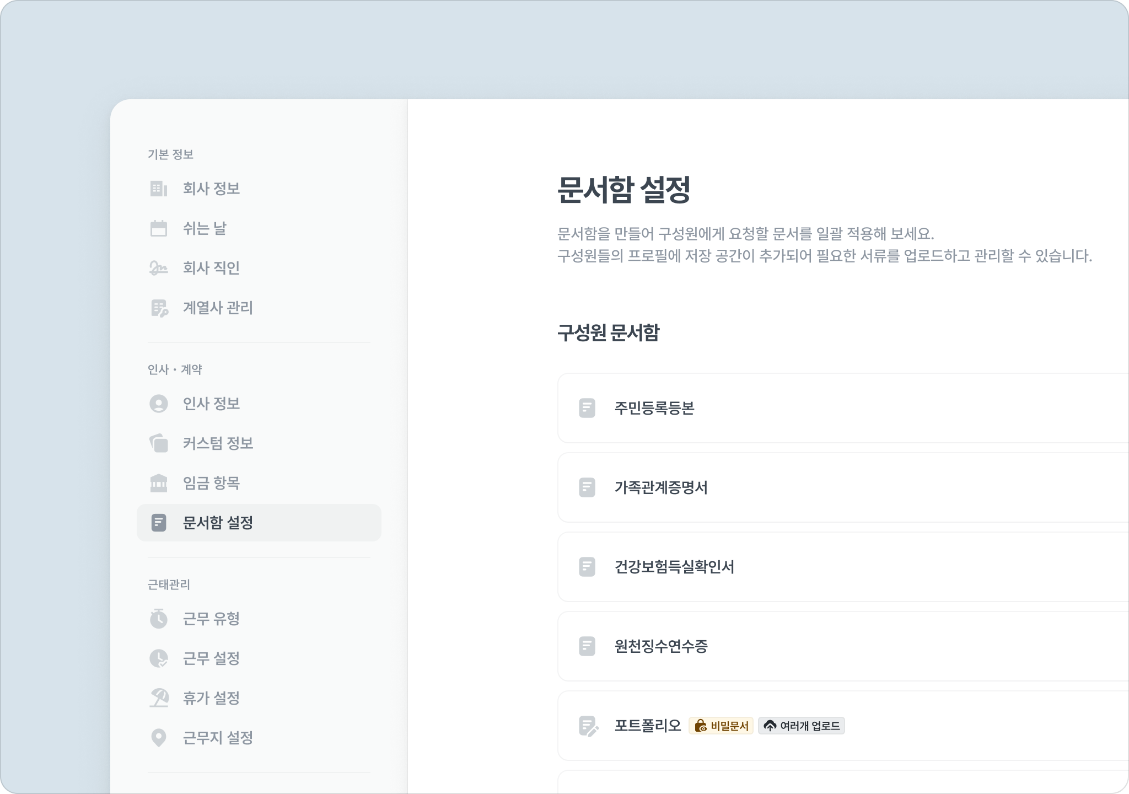Screen dimensions: 1129x794
Task: Select 문서함 설정 in the sidebar
Action: [x=218, y=523]
